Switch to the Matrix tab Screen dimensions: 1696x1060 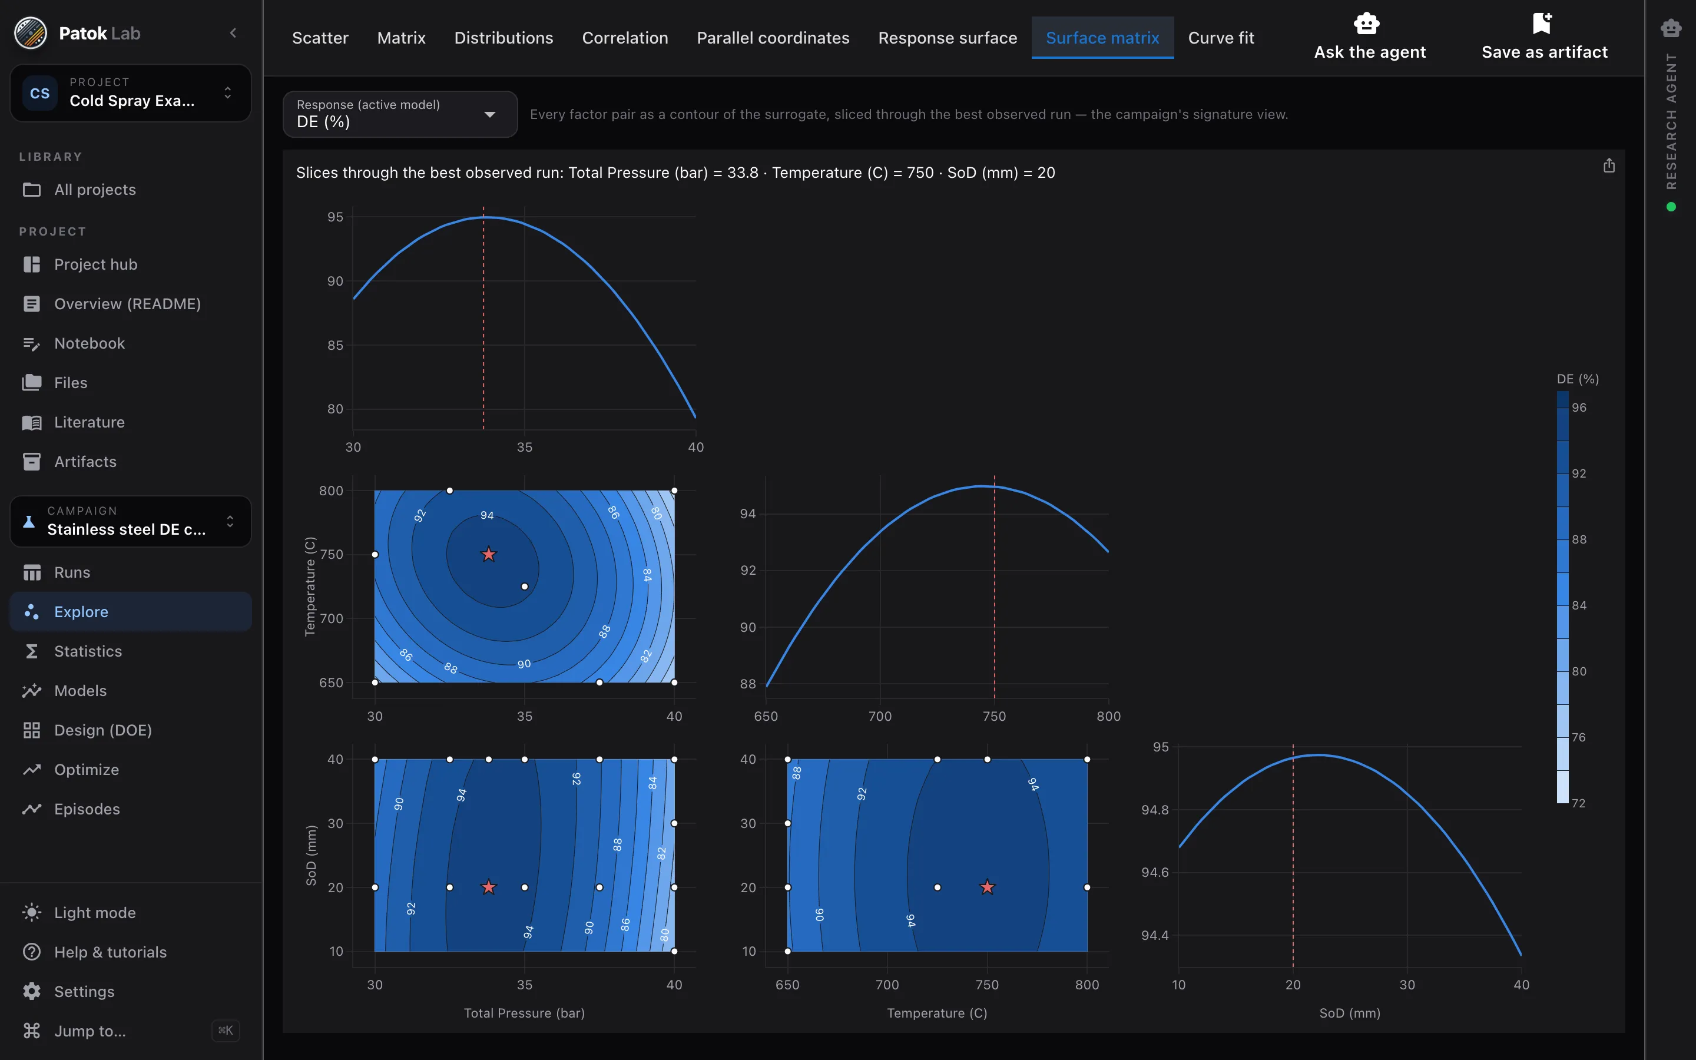(402, 38)
